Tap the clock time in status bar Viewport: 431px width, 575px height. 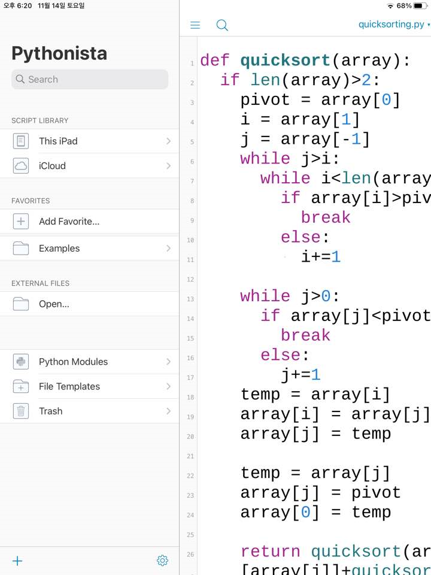pos(17,6)
